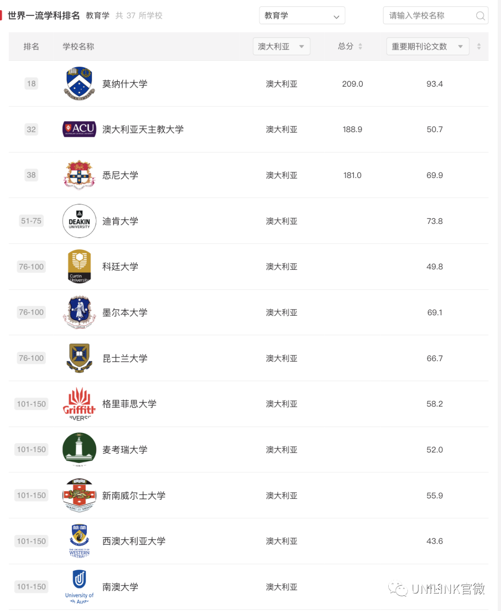The image size is (501, 611).
Task: Click the Monash University crest logo
Action: pos(79,83)
